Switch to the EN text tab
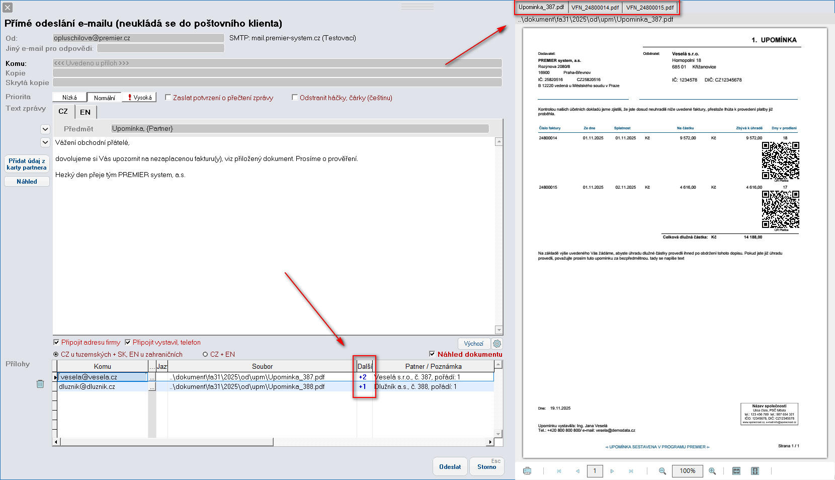835x480 pixels. pos(85,112)
